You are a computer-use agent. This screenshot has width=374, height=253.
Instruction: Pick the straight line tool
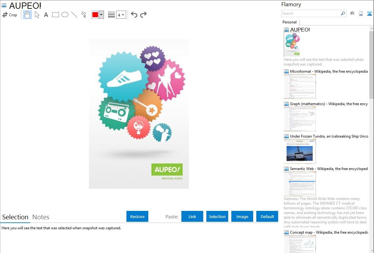[x=74, y=15]
